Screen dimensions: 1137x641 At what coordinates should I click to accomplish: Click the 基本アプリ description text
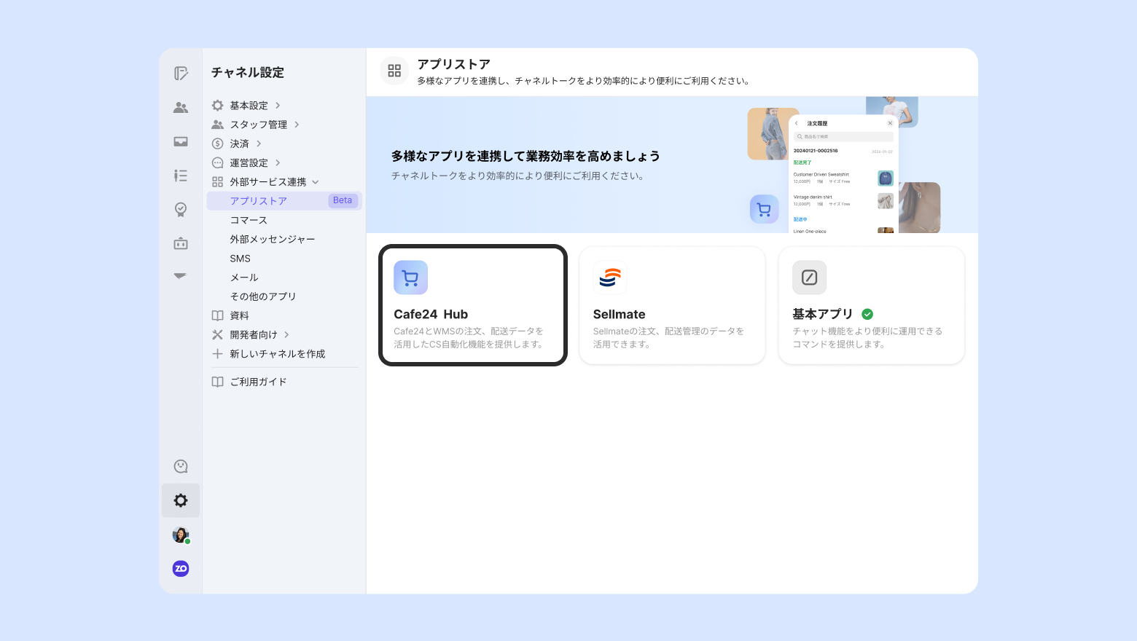868,337
